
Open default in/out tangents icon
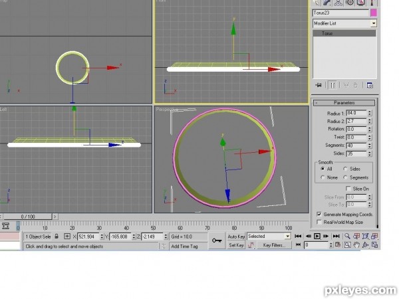click(251, 245)
